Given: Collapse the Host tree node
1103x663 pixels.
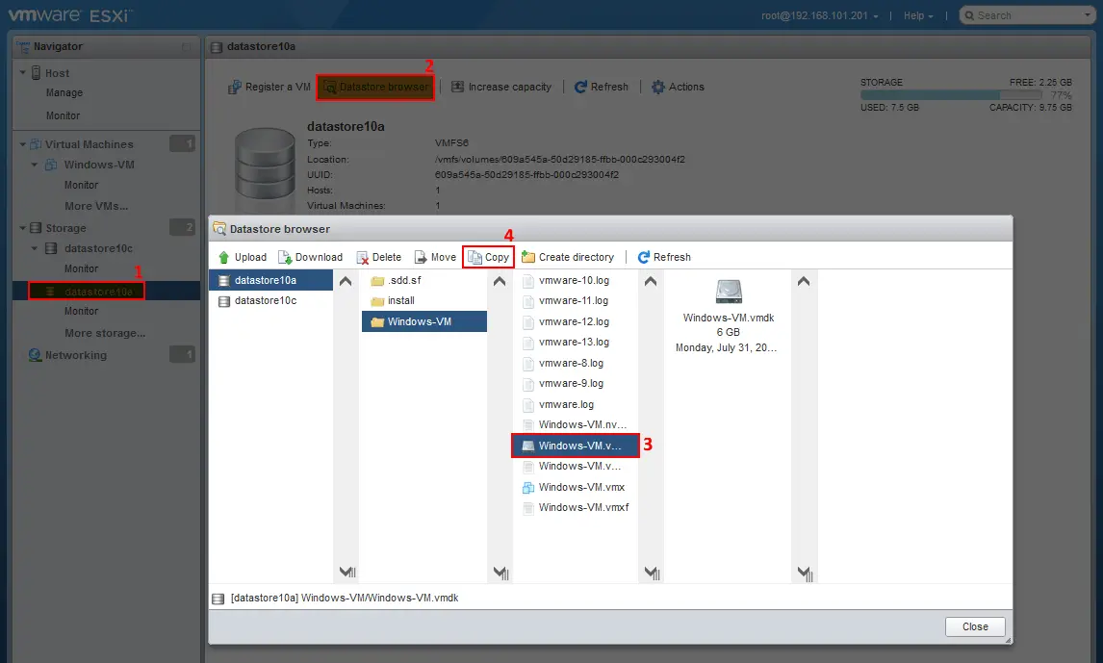Looking at the screenshot, I should pyautogui.click(x=22, y=72).
